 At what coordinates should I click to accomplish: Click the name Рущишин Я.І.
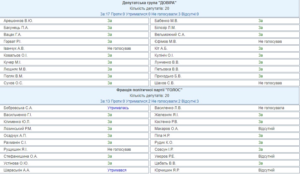15,149
